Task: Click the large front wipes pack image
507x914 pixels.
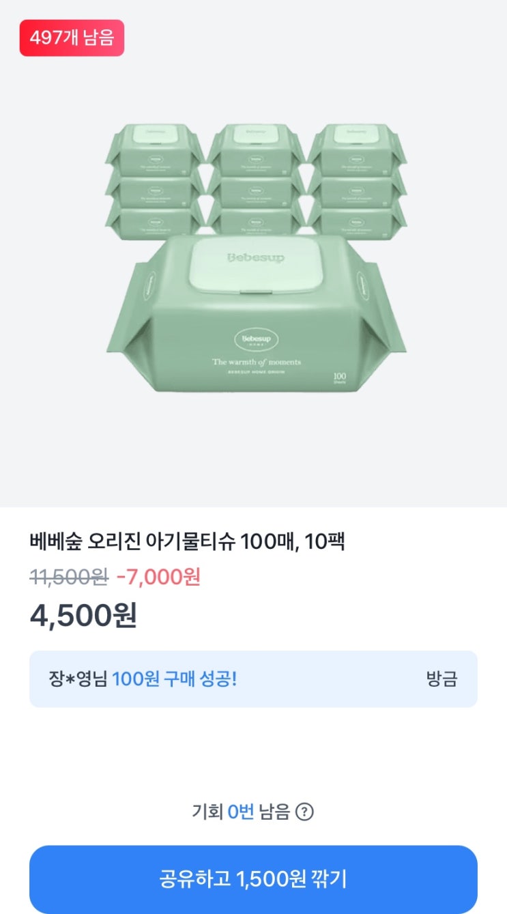Action: (256, 321)
